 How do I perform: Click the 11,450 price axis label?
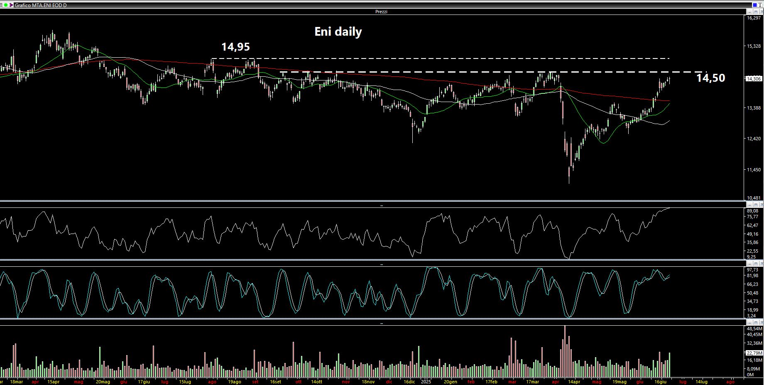tap(754, 170)
